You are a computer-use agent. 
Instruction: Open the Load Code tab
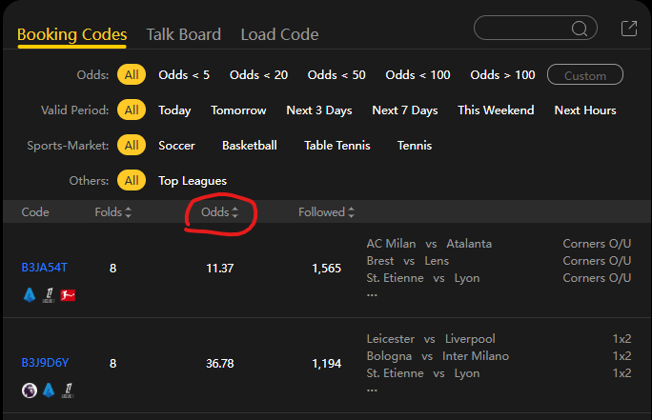point(279,34)
